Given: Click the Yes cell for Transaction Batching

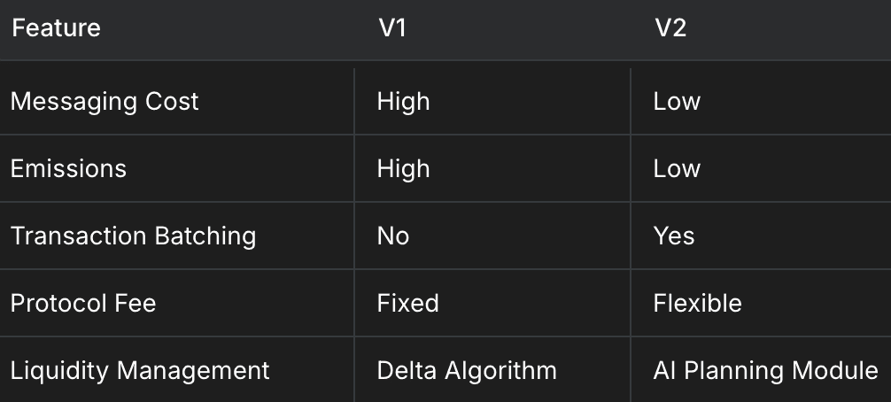Looking at the screenshot, I should click(x=674, y=236).
